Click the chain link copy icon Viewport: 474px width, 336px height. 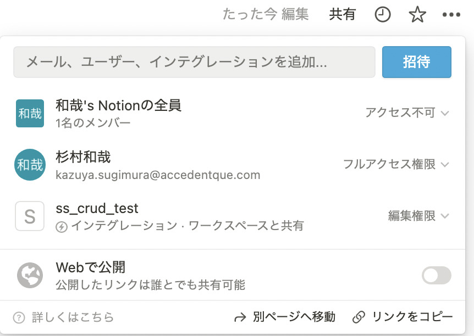coord(359,317)
